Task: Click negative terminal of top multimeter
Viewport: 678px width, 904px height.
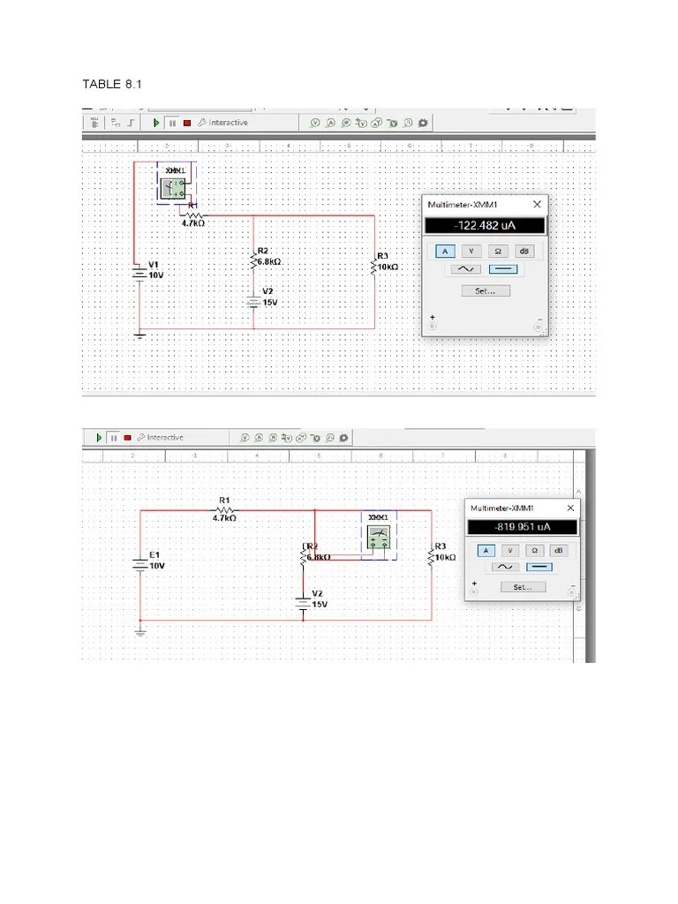Action: pos(539,327)
